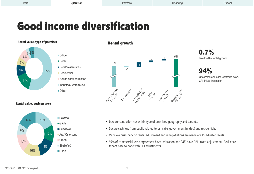Select the 6% Residential donut segment
This screenshot has width=254, height=174.
[x=22, y=62]
